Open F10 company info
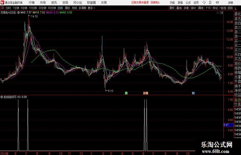This screenshot has height=155, width=241. click(x=208, y=8)
